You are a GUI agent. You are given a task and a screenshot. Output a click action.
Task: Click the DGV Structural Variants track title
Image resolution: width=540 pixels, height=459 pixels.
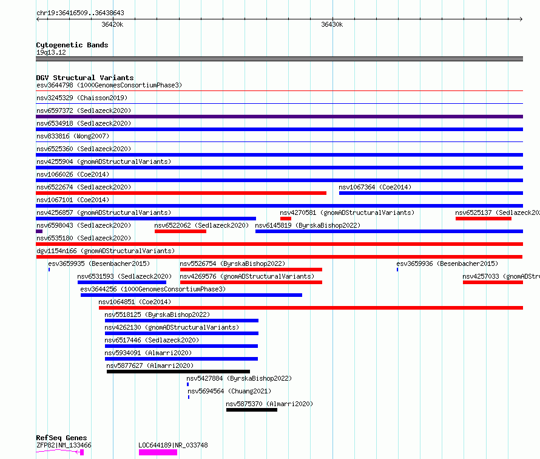point(85,78)
